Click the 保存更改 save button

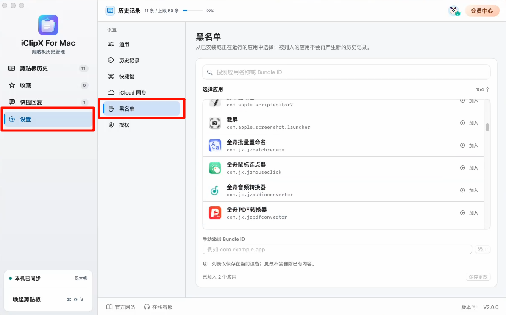point(478,277)
